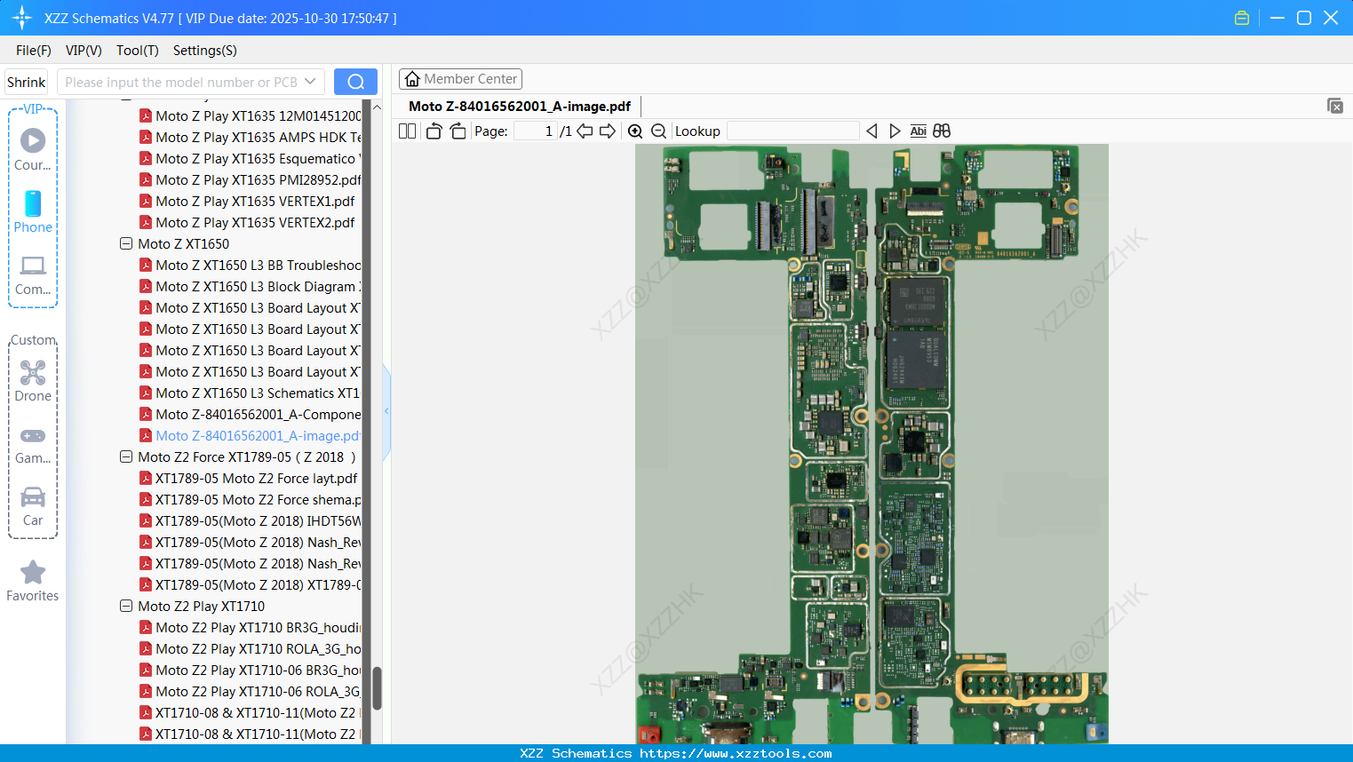Open the xzztools.com link in status bar
Viewport: 1353px width, 762px height.
tap(736, 753)
